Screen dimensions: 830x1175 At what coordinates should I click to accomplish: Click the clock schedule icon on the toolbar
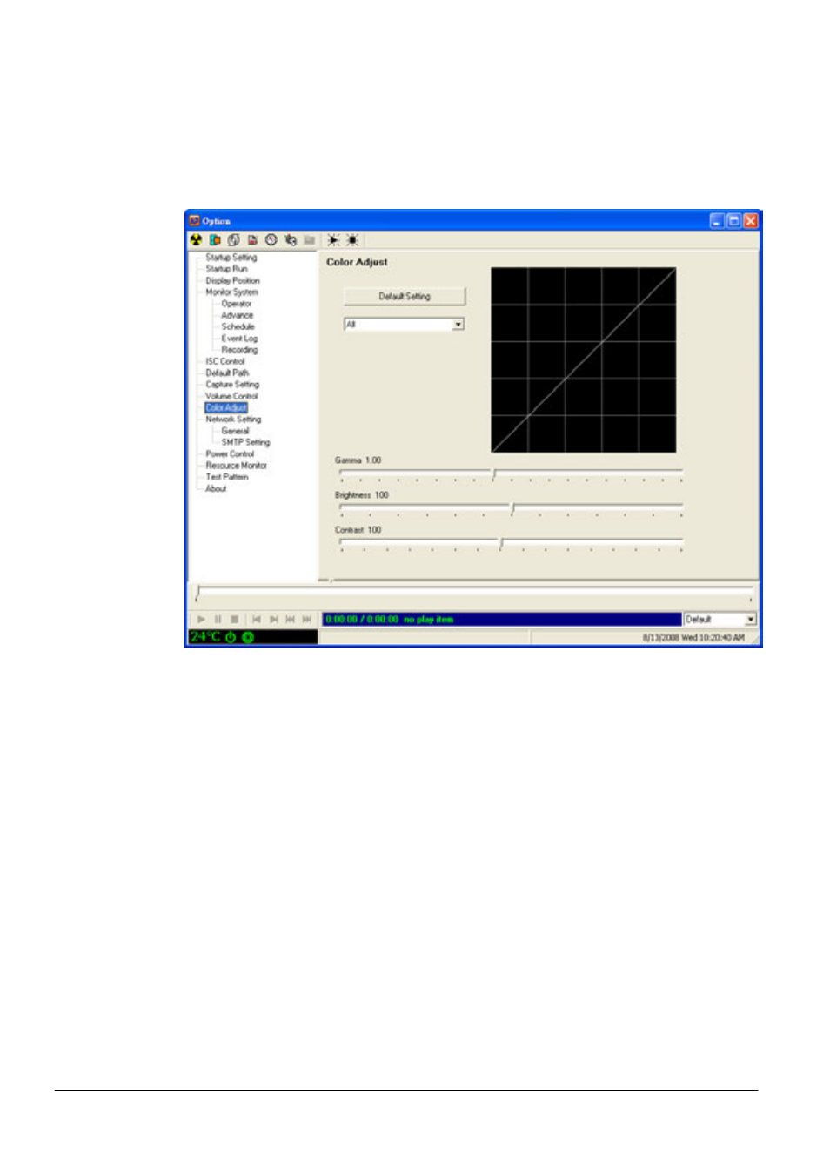(271, 239)
